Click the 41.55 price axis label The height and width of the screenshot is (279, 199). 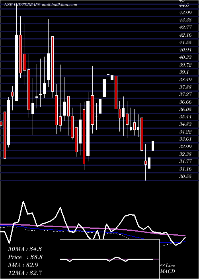pyautogui.click(x=185, y=42)
